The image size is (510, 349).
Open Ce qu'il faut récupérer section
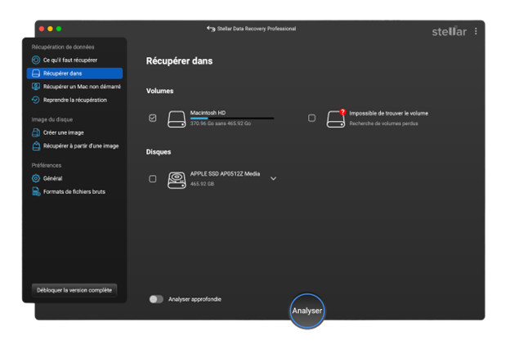74,60
